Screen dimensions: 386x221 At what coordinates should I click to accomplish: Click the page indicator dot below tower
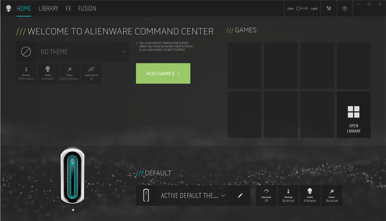[73, 210]
